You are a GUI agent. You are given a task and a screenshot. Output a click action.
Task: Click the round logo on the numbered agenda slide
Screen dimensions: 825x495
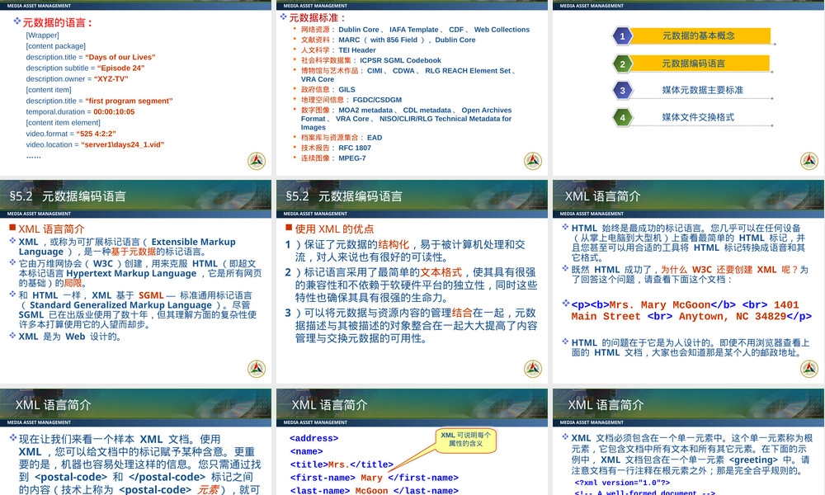[809, 161]
